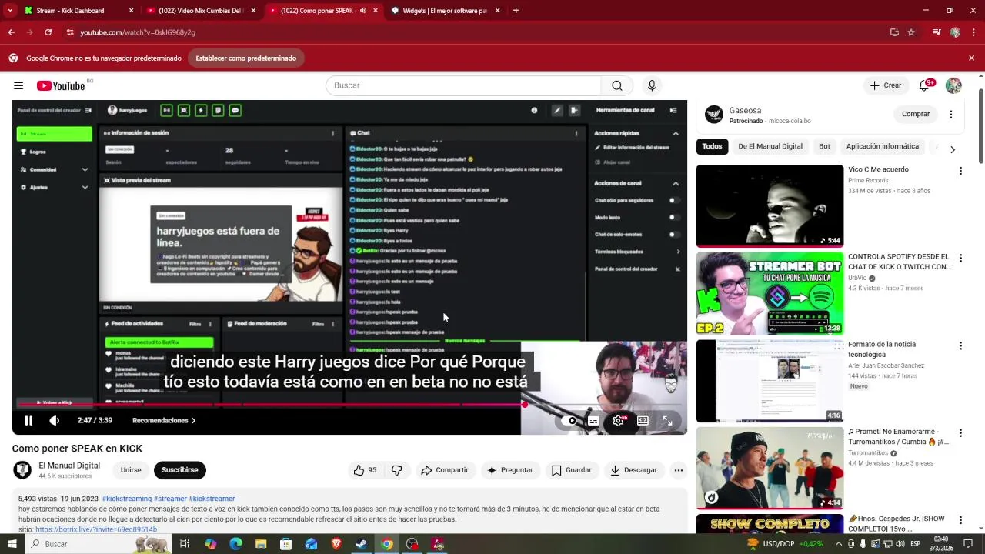Dismiss the default browser infobar
This screenshot has height=554, width=985.
point(971,58)
